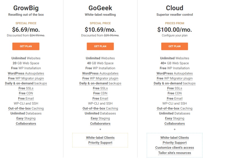Click GET PLAN button under GoGeek
226x160 pixels.
coord(100,46)
